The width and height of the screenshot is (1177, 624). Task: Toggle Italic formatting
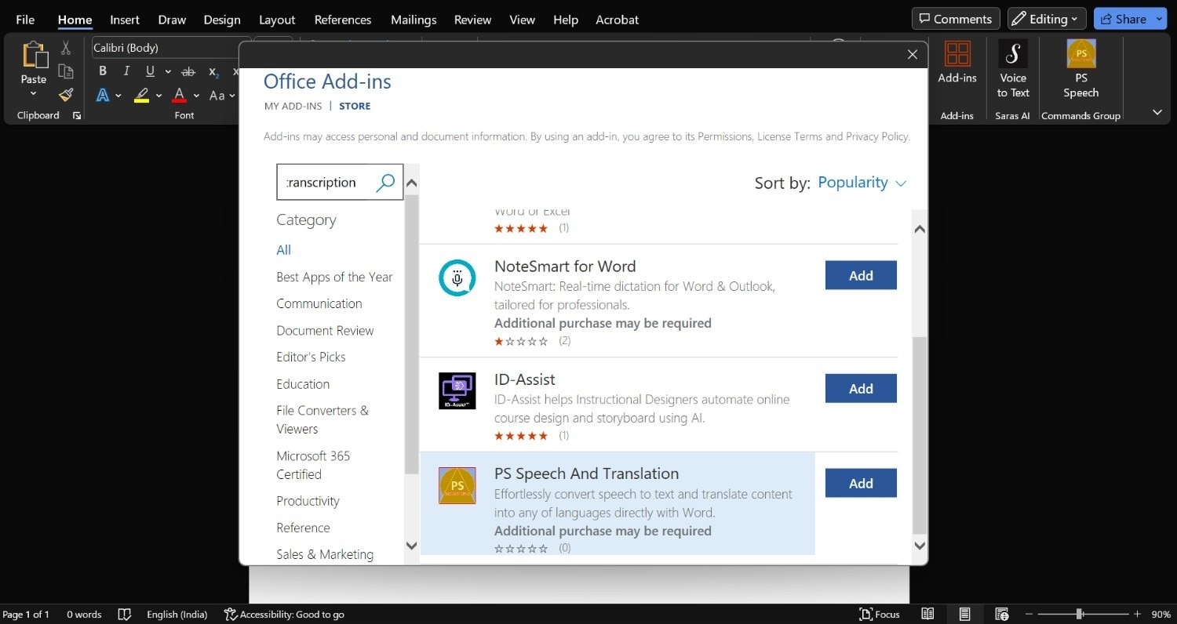(126, 71)
